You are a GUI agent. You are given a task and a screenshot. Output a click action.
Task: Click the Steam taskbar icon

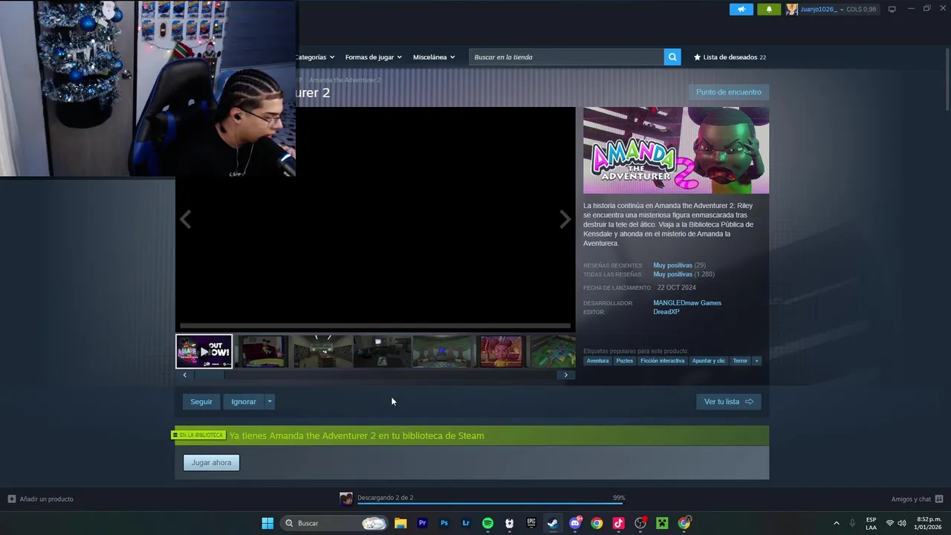point(553,523)
